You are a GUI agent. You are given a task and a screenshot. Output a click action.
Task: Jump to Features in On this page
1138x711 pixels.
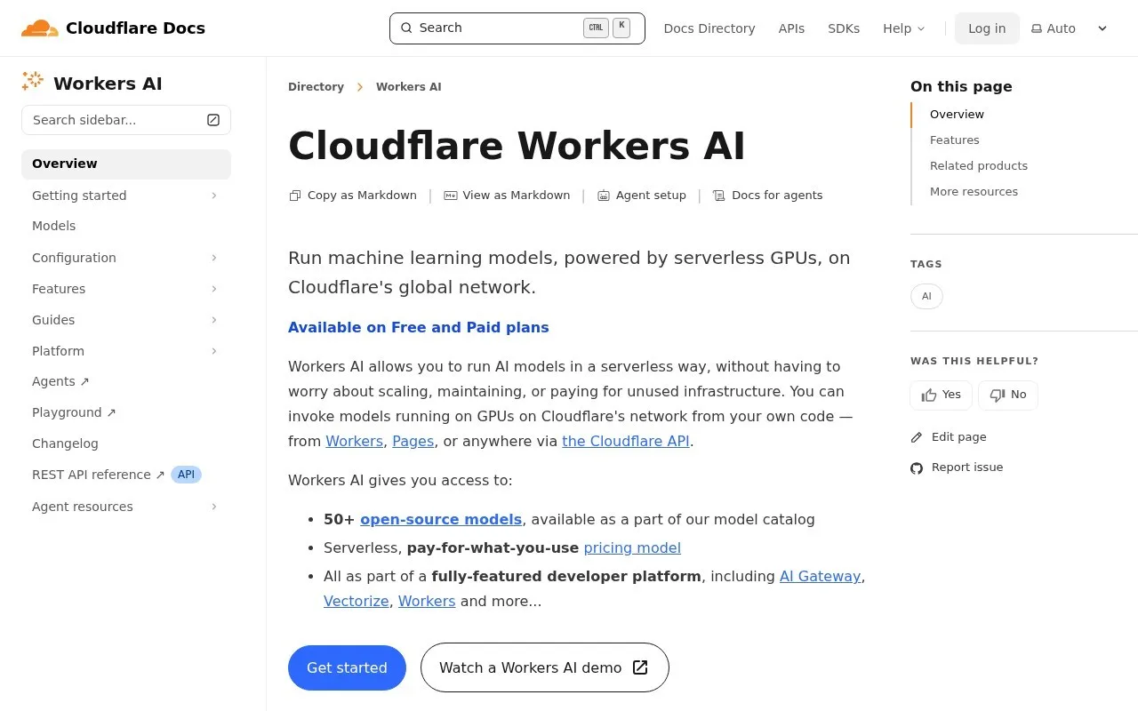(x=955, y=140)
